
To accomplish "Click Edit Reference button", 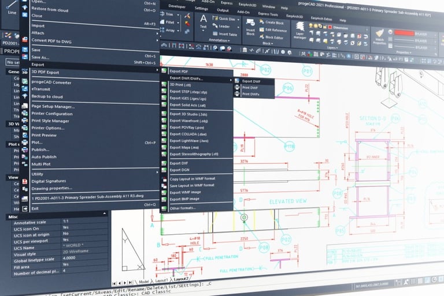I will point(273,30).
